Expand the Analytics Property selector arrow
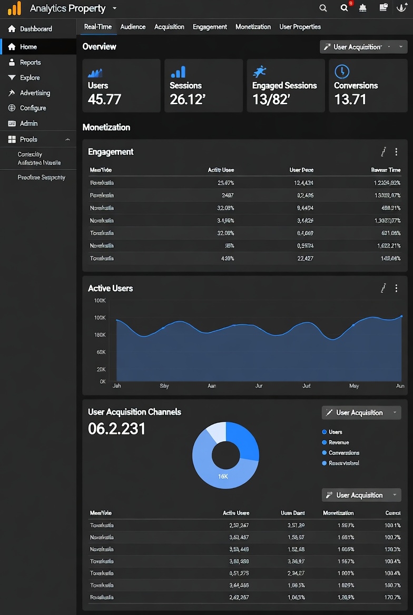The width and height of the screenshot is (413, 615). pos(115,8)
